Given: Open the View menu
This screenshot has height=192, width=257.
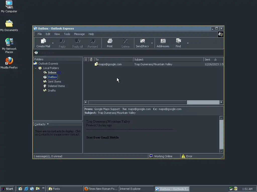Looking at the screenshot, I should coord(57,34).
